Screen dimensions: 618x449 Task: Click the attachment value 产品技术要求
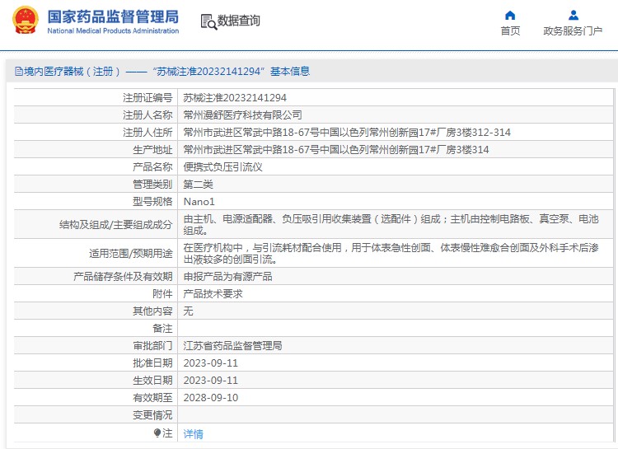(213, 293)
